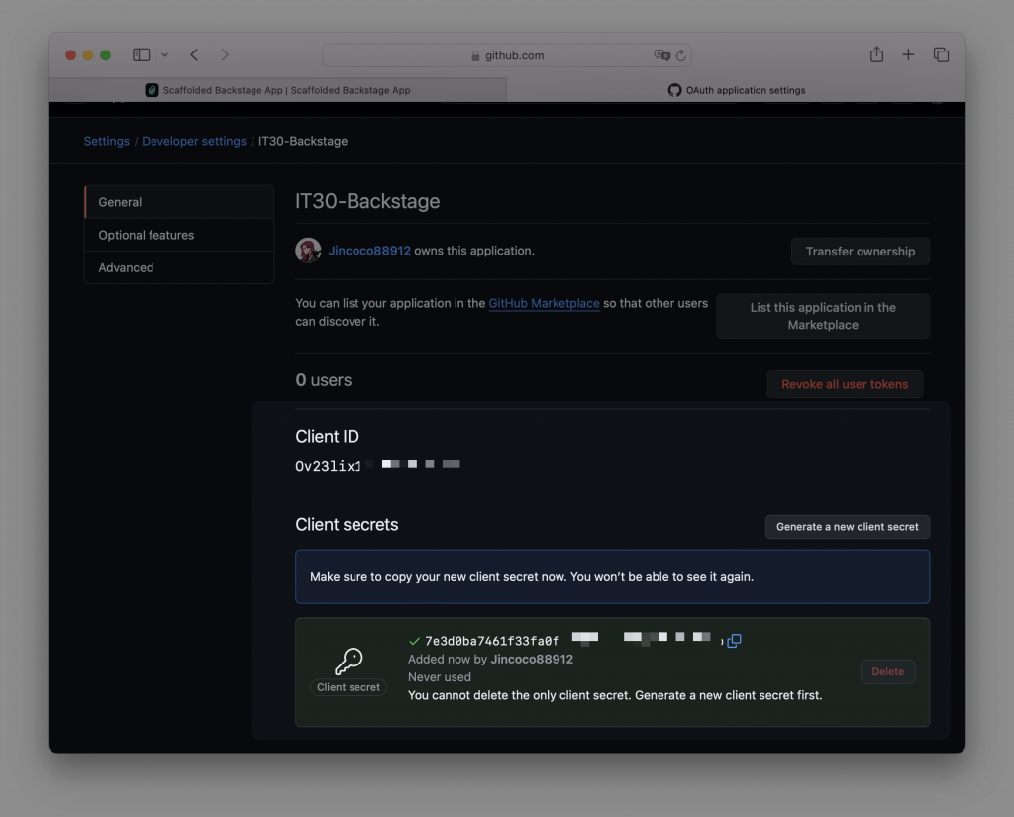Select the OAuth application settings tab
Viewport: 1014px width, 817px height.
(x=736, y=90)
